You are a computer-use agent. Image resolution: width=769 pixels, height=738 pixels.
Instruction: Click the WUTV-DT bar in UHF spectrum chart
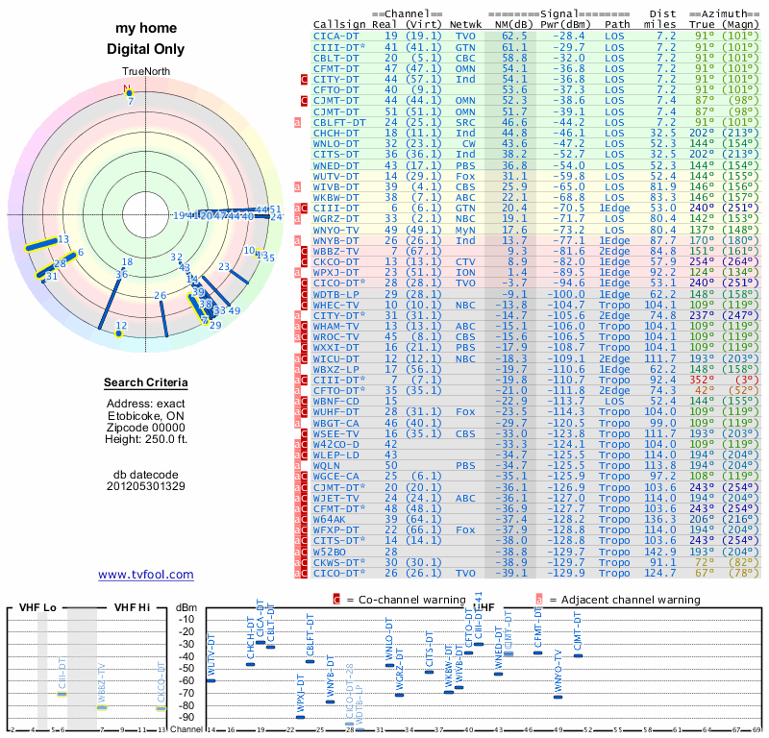click(211, 680)
